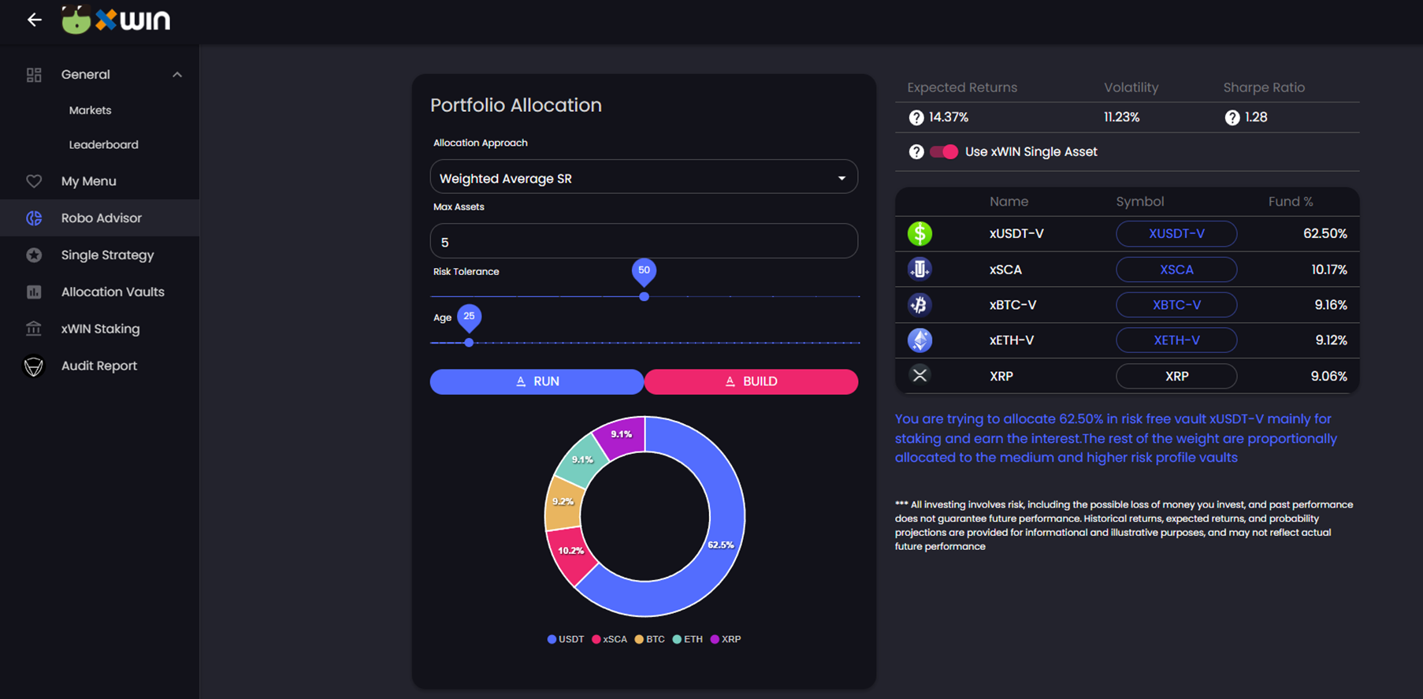The image size is (1423, 699).
Task: Open the Markets submenu item
Action: (90, 110)
